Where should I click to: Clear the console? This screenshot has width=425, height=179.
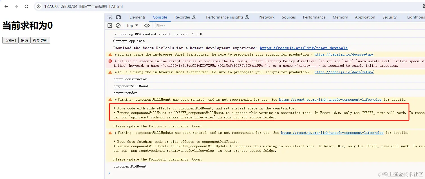tap(118, 26)
